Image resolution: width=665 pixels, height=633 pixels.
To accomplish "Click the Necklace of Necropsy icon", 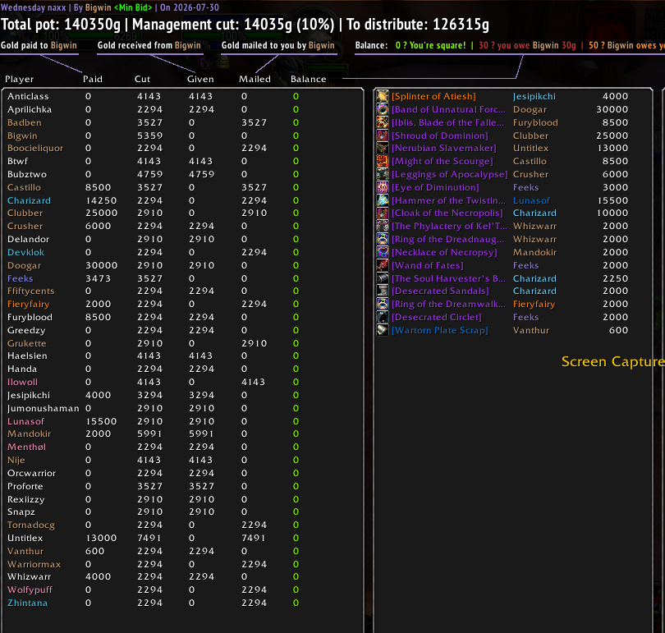I will coord(383,252).
